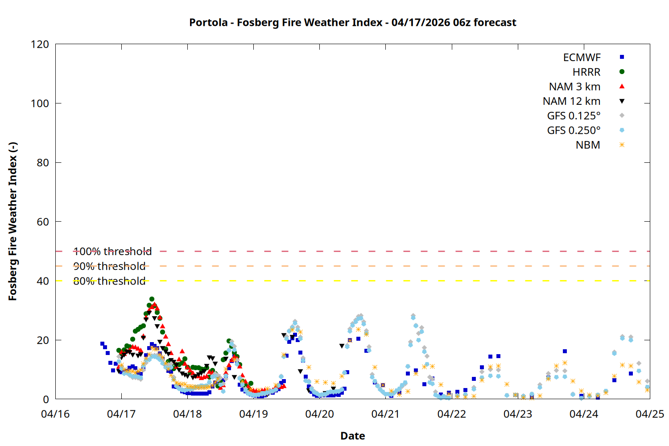Click the 04/21 date on the x-axis
669x446 pixels.
[x=385, y=414]
